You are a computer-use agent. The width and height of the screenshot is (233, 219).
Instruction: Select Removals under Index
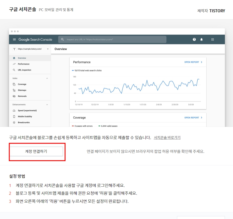[x=30, y=96]
